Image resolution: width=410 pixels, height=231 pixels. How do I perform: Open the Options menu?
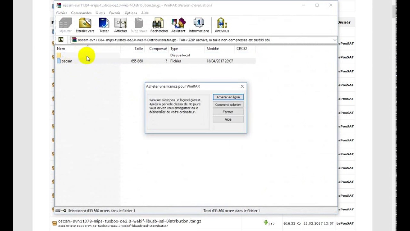click(131, 13)
